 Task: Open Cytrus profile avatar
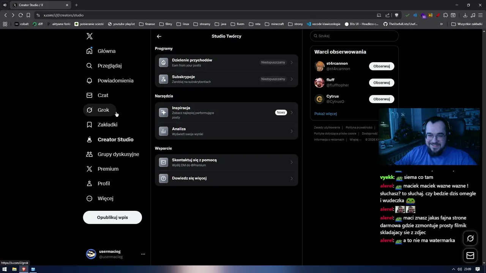click(319, 99)
